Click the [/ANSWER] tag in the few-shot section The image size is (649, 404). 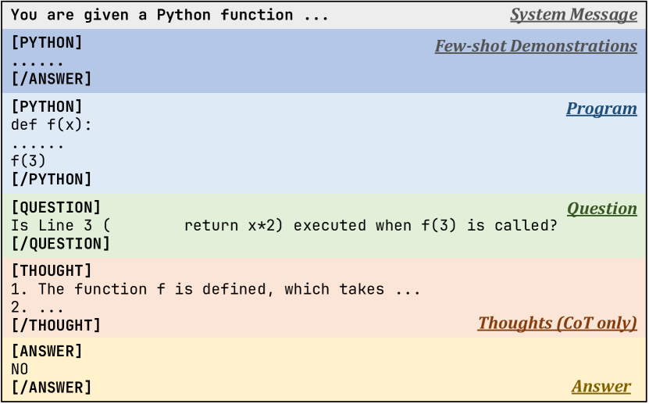click(x=52, y=78)
